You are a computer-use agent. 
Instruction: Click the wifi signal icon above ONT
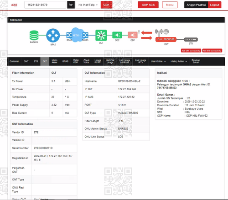(159, 32)
